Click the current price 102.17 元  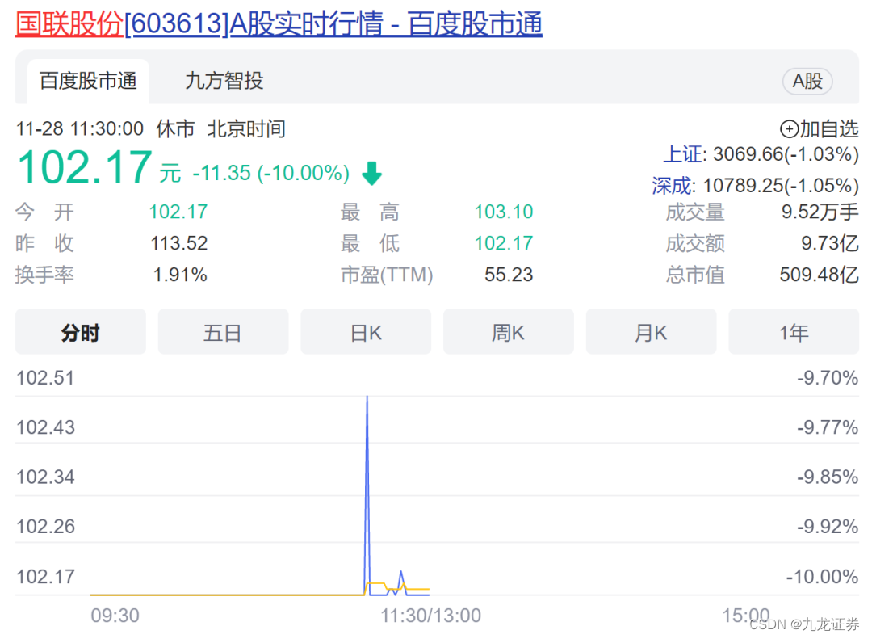tap(99, 167)
